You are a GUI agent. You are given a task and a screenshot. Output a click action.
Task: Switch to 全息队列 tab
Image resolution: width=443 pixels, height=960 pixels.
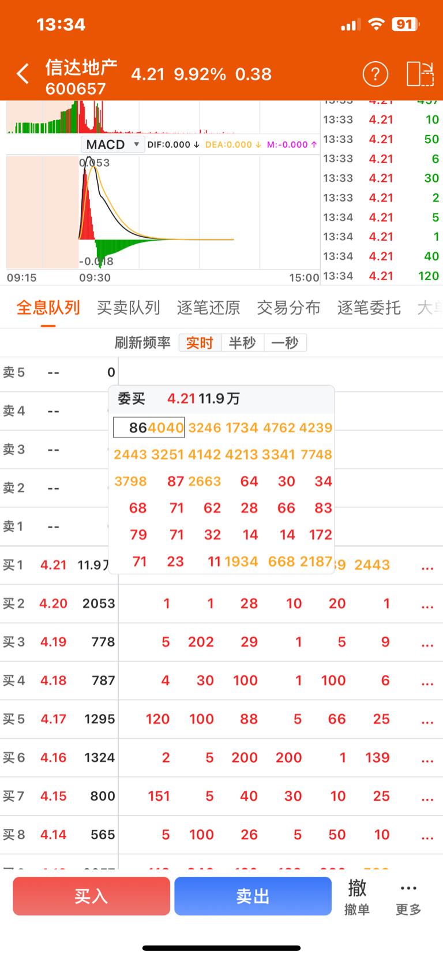[48, 308]
